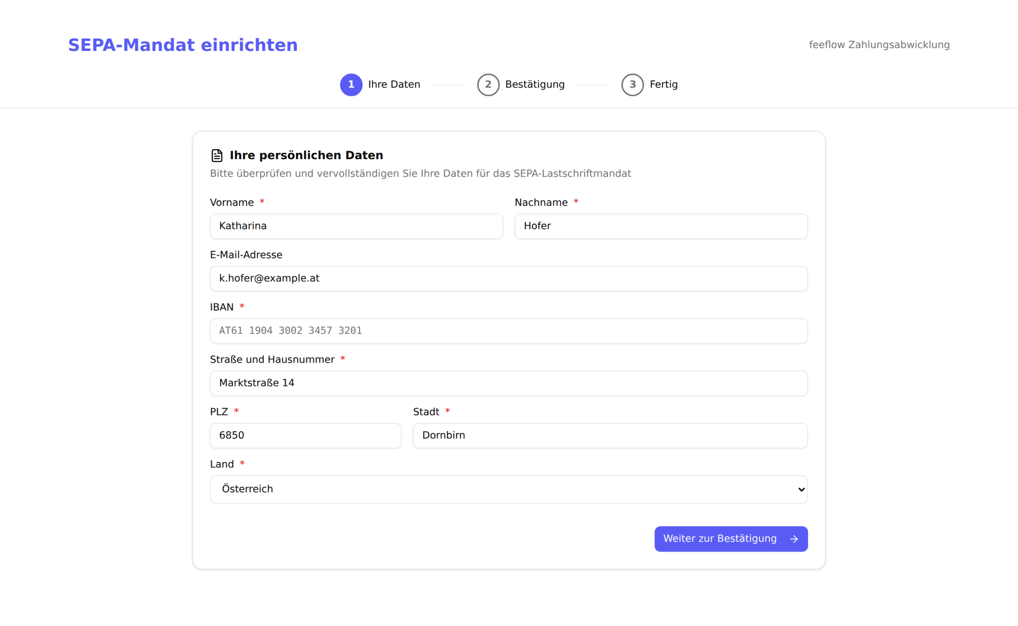Click the PLZ field showing 6850
Screen dimensions: 1018x626
(306, 435)
